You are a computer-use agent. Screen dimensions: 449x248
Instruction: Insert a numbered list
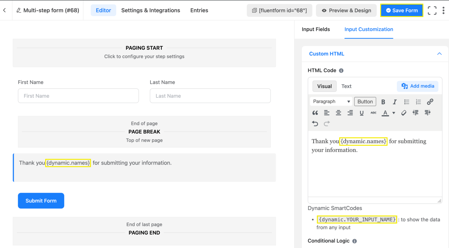pyautogui.click(x=418, y=102)
